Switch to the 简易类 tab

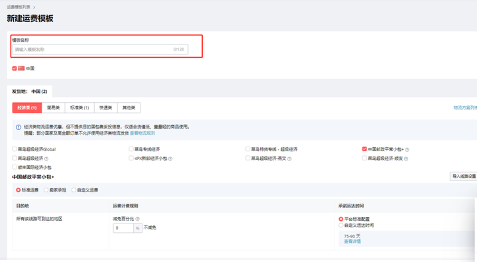click(53, 107)
